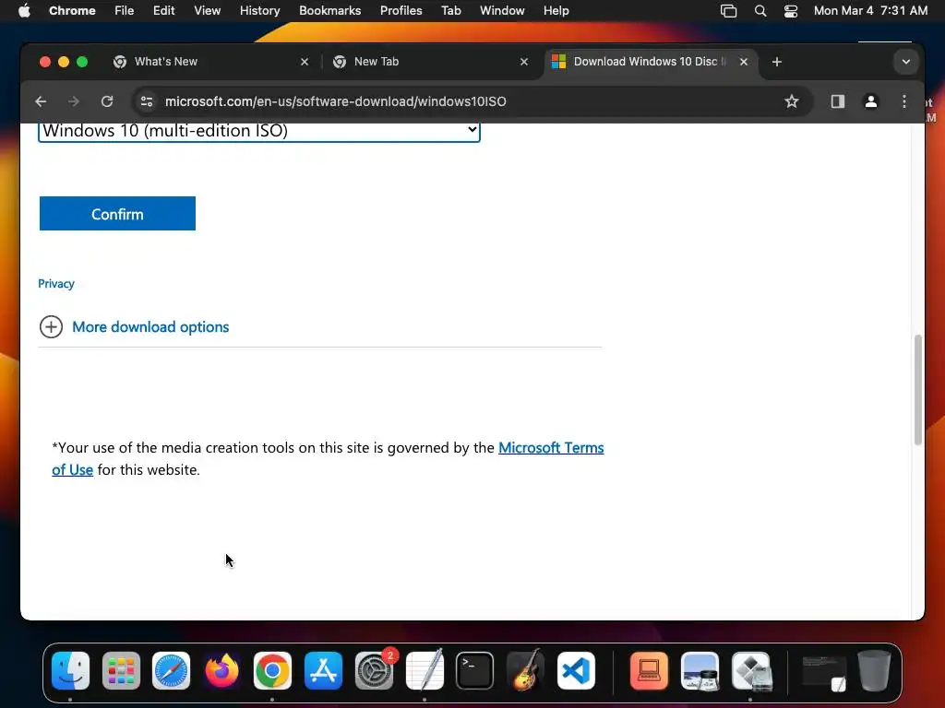
Task: Click the Confirm button
Action: [x=117, y=214]
